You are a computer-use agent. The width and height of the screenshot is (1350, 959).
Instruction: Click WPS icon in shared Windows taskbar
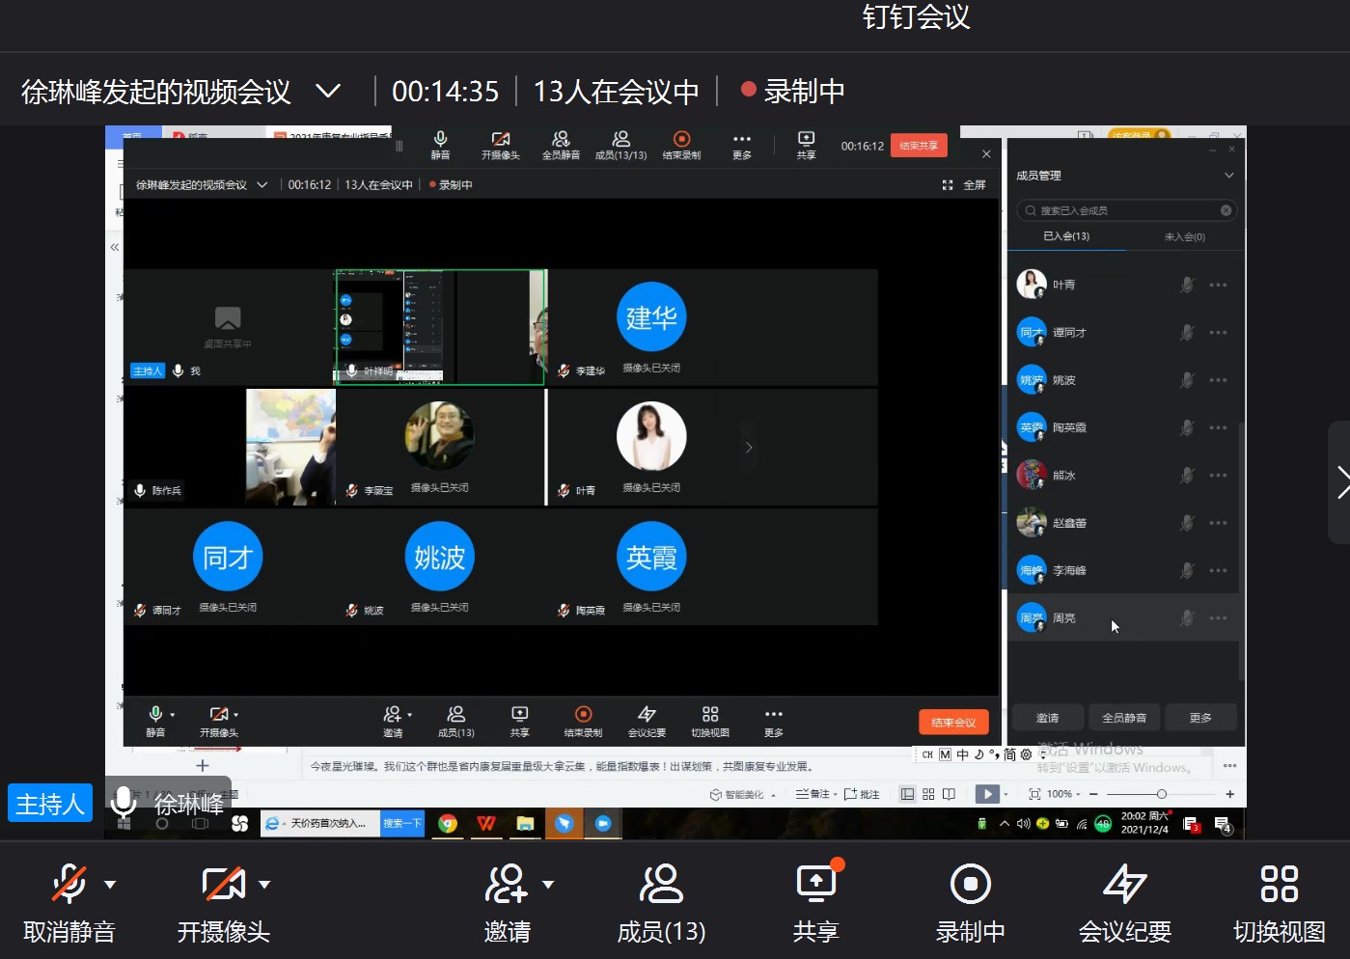[x=486, y=823]
